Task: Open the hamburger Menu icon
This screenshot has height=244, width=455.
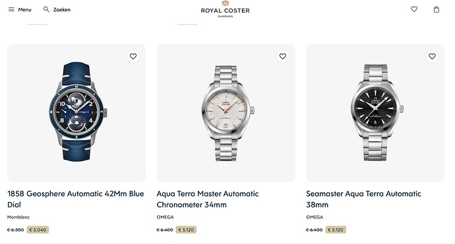Action: pos(11,10)
